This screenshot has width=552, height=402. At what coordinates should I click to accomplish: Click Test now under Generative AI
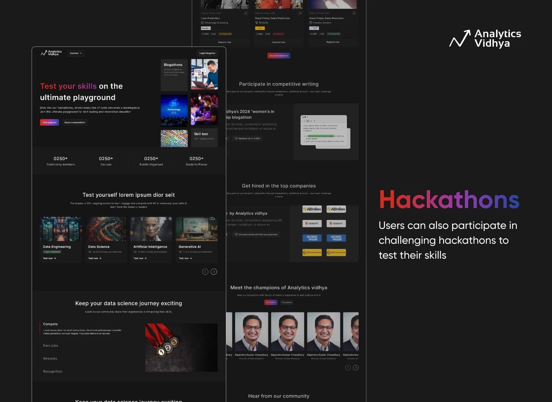point(185,258)
